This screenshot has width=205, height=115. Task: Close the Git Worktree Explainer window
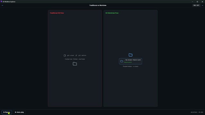[x=202, y=2]
